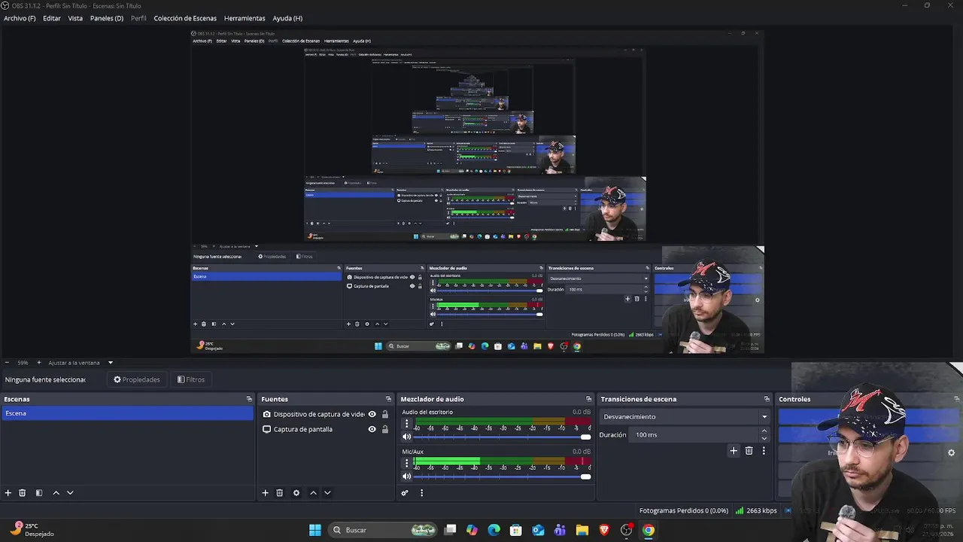963x542 pixels.
Task: Open the Archivo (F) menu
Action: [x=20, y=18]
